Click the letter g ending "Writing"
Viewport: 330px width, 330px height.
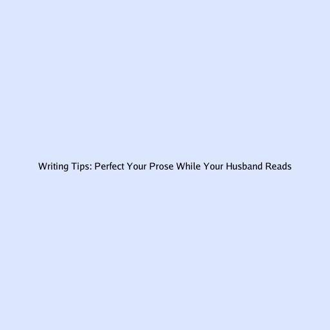pyautogui.click(x=66, y=168)
